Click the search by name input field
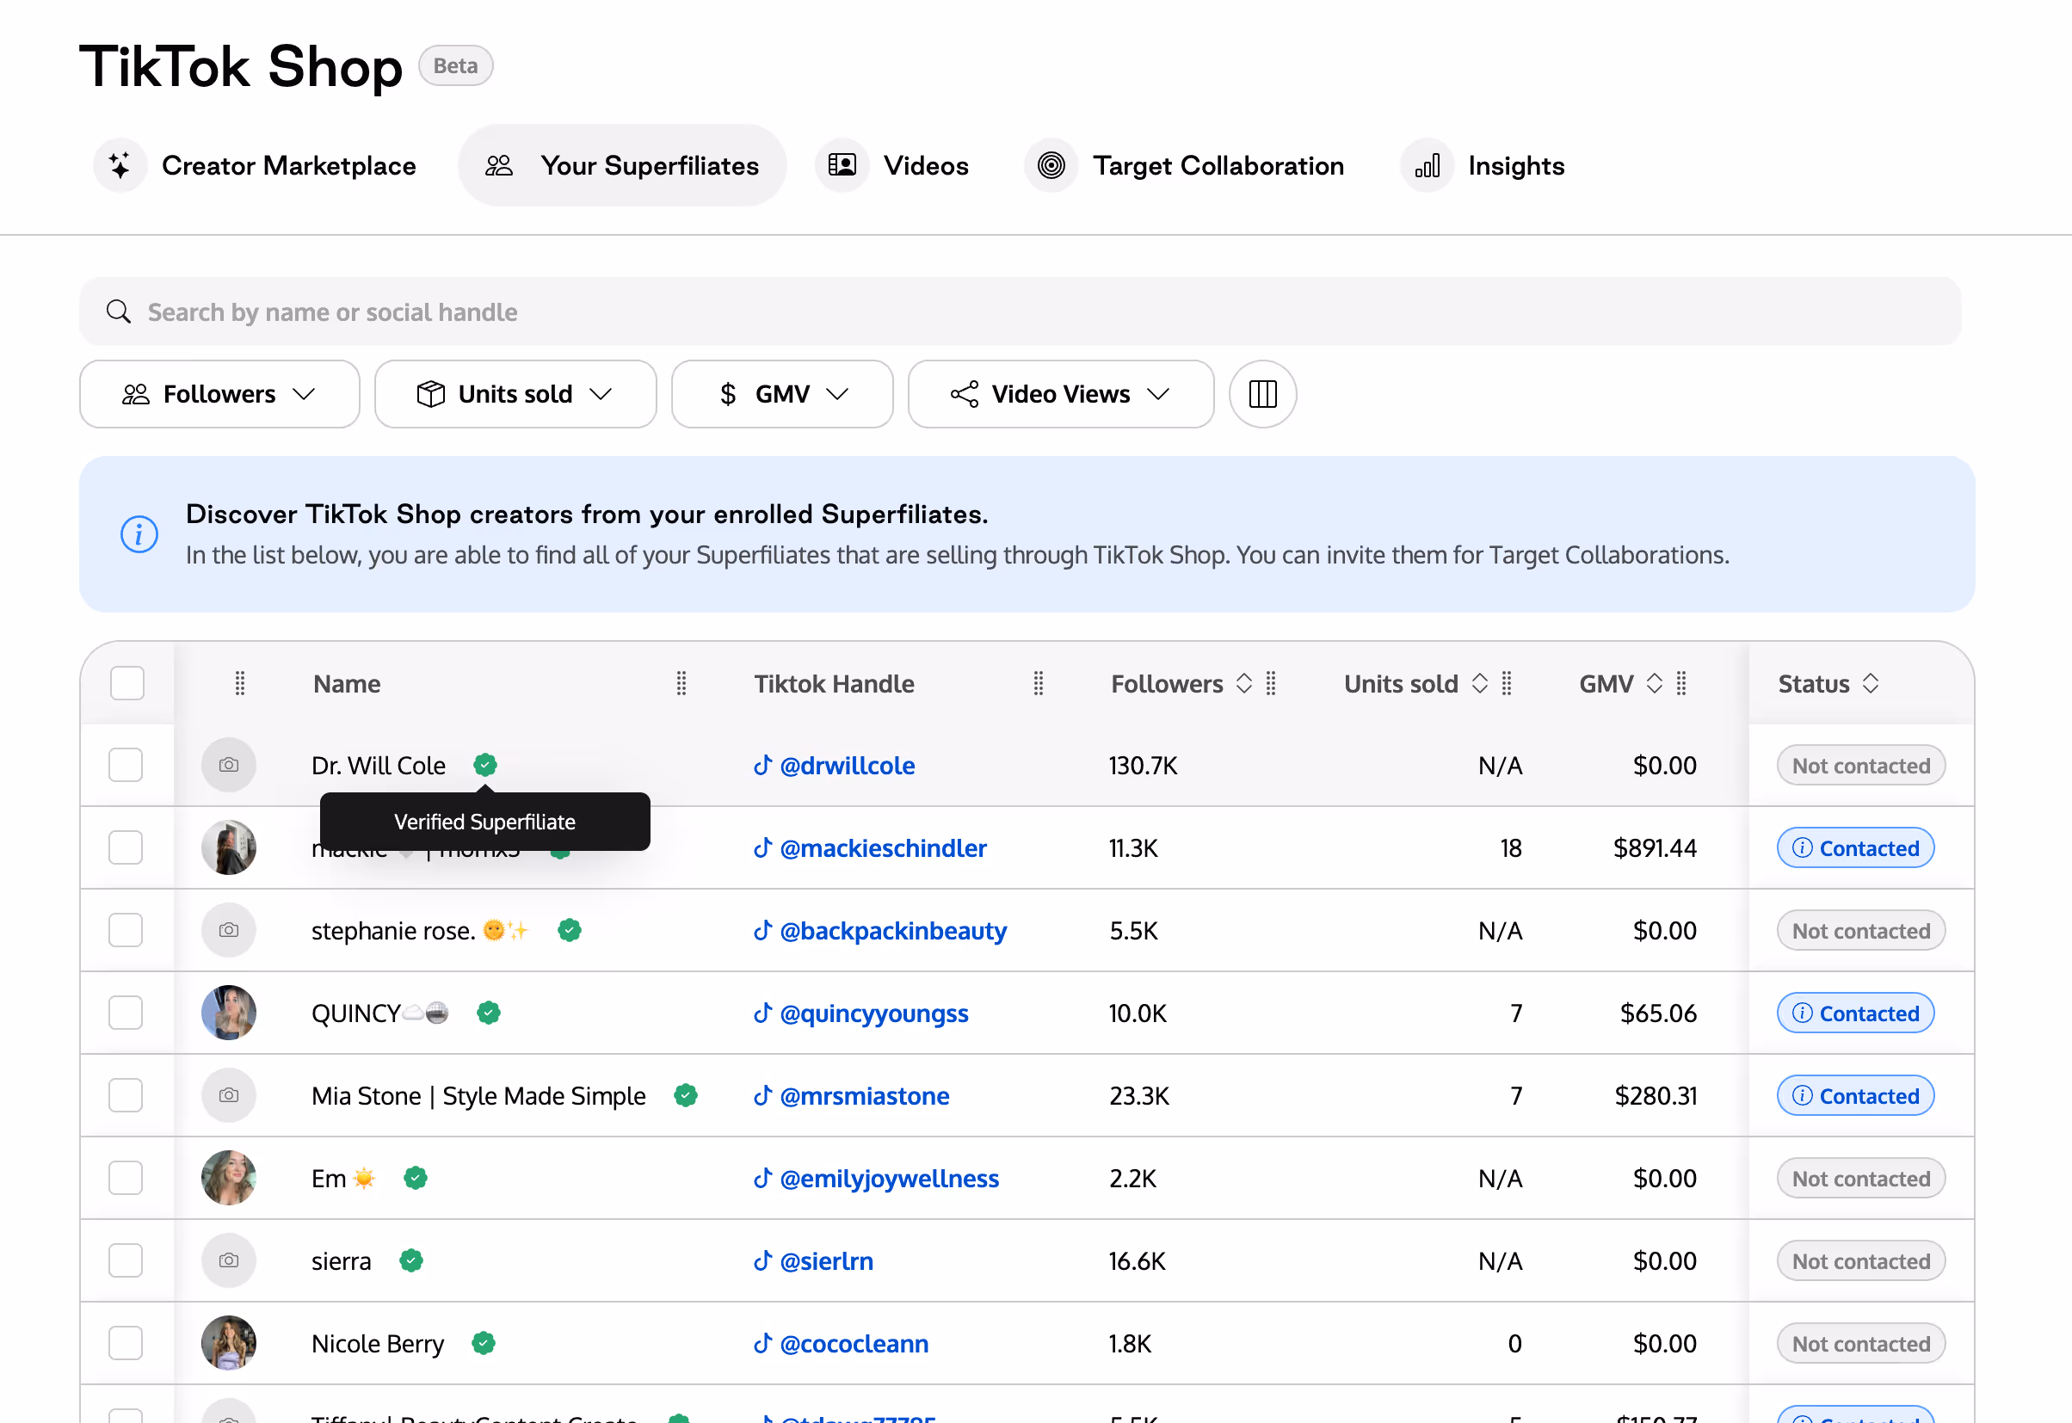The image size is (2072, 1423). [x=1020, y=311]
